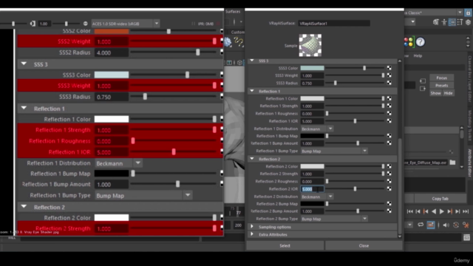Toggle the Tool Settings panel icon
Screen dimensions: 473x266
tap(460, 22)
